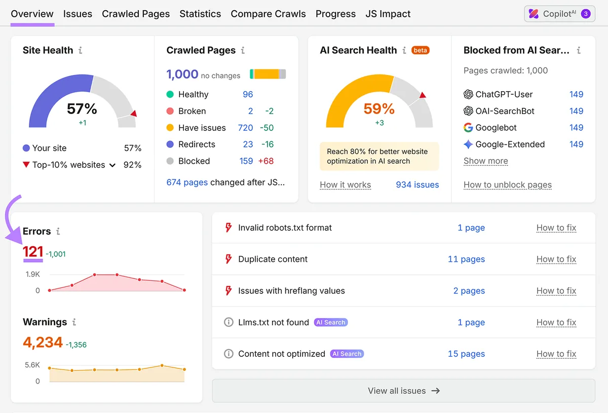Viewport: 608px width, 413px height.
Task: Click How to unblock pages link
Action: click(507, 185)
